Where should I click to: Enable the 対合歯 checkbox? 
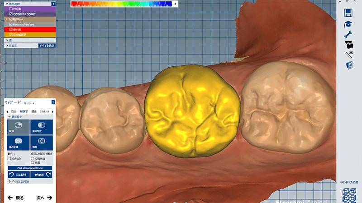click(x=11, y=9)
